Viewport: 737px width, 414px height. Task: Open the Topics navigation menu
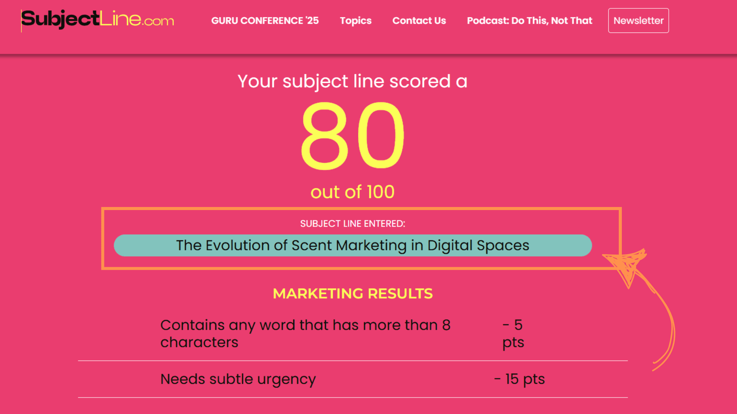[355, 21]
